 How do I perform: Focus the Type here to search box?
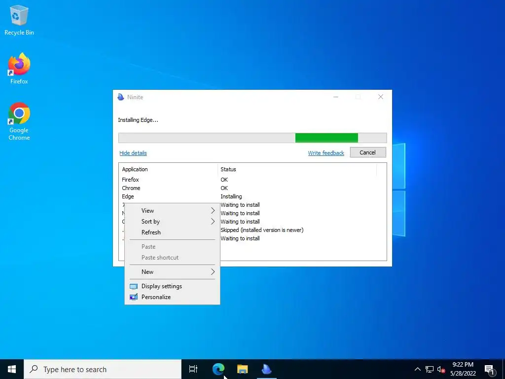pos(103,369)
